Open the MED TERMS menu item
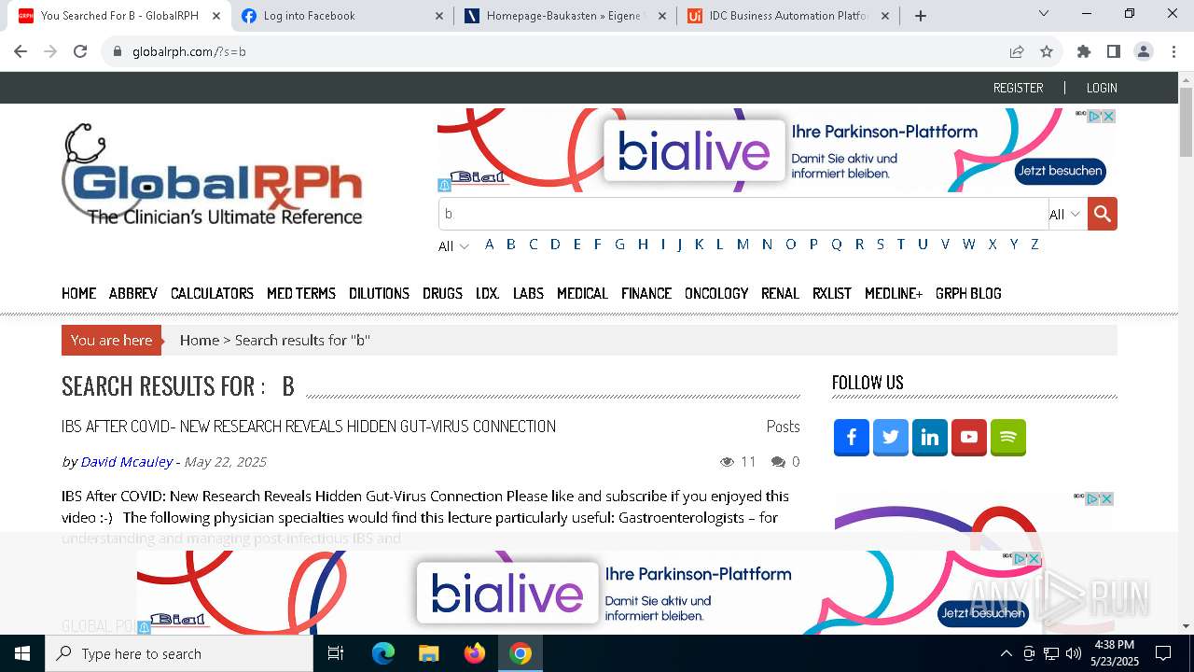This screenshot has height=672, width=1194. click(301, 293)
